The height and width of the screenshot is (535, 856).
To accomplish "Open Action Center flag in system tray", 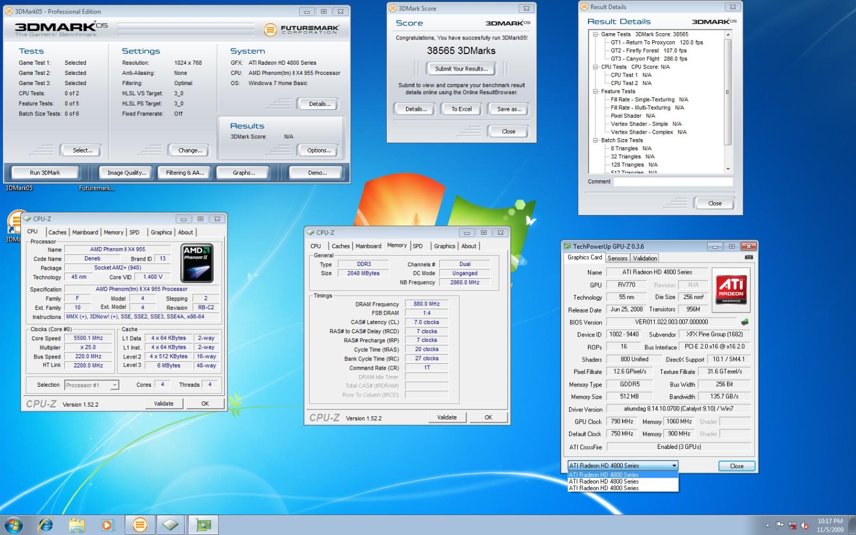I will (x=780, y=525).
